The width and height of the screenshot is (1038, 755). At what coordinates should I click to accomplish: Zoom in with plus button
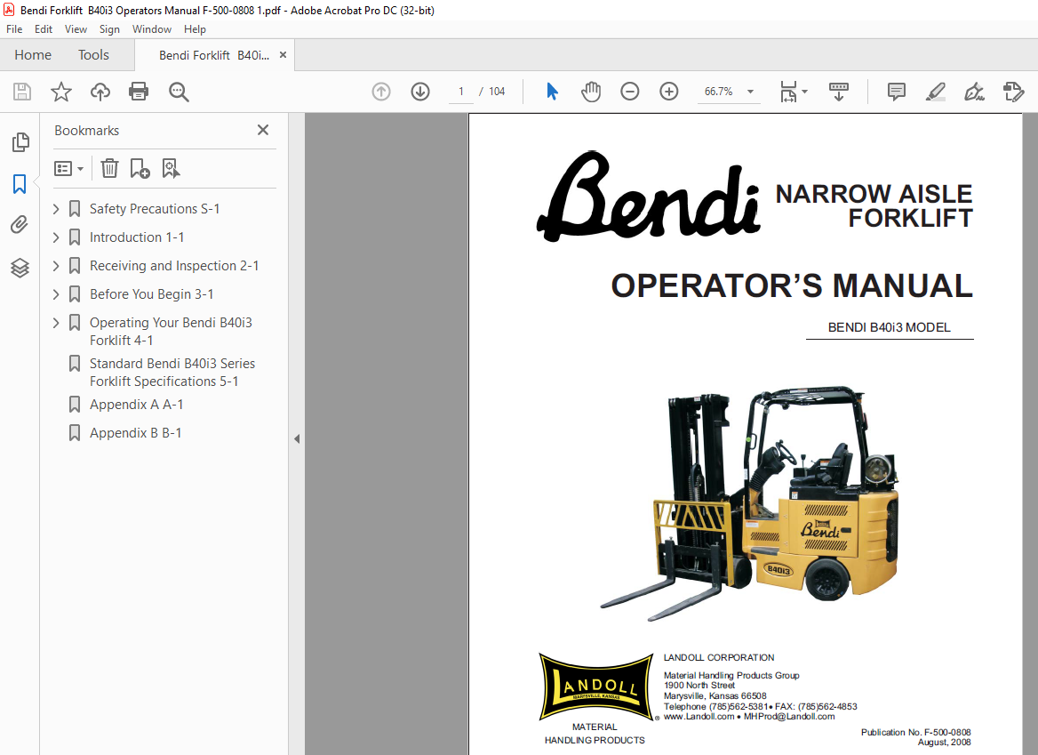(669, 92)
